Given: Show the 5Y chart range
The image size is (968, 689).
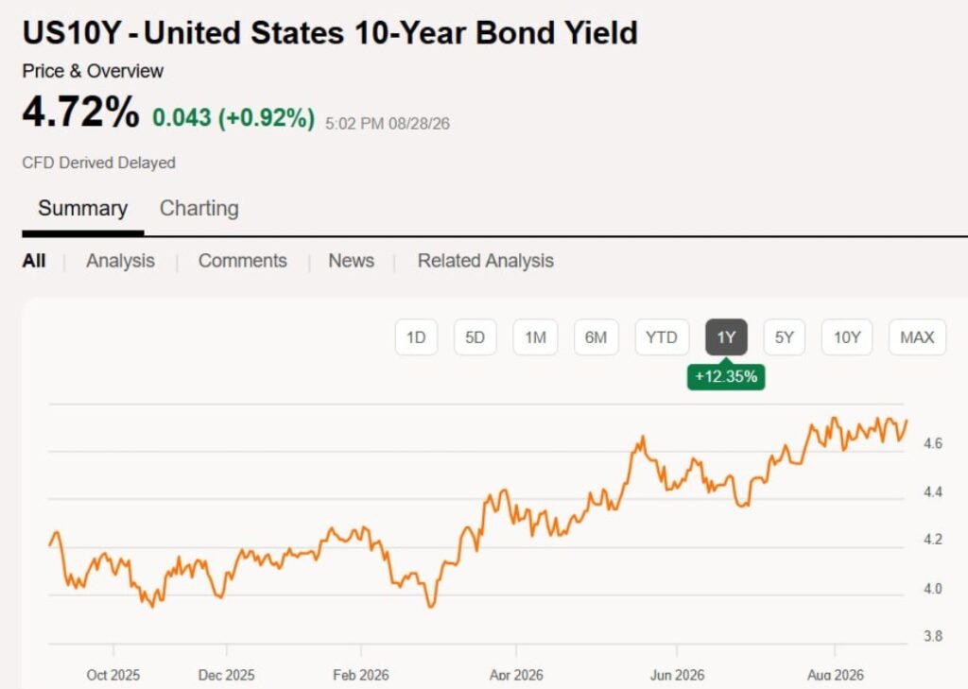Looking at the screenshot, I should 784,337.
